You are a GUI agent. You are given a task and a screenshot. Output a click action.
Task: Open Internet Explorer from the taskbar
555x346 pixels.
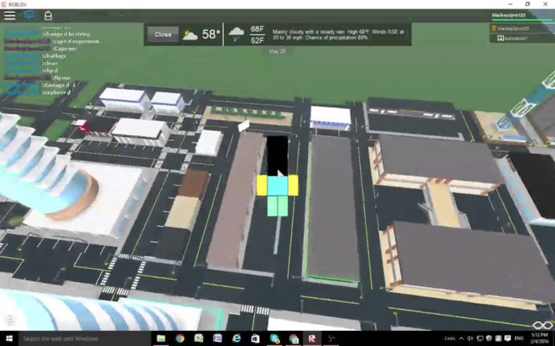237,339
